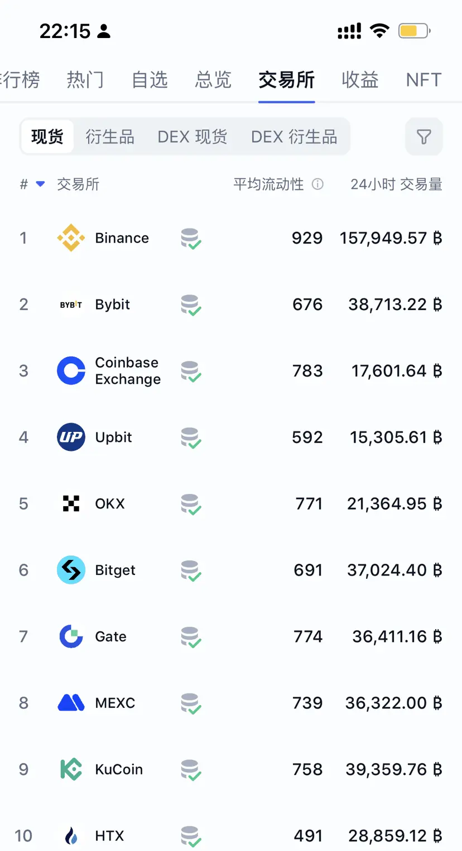Sort by 平均流动性 column header
The image size is (462, 851).
point(268,184)
